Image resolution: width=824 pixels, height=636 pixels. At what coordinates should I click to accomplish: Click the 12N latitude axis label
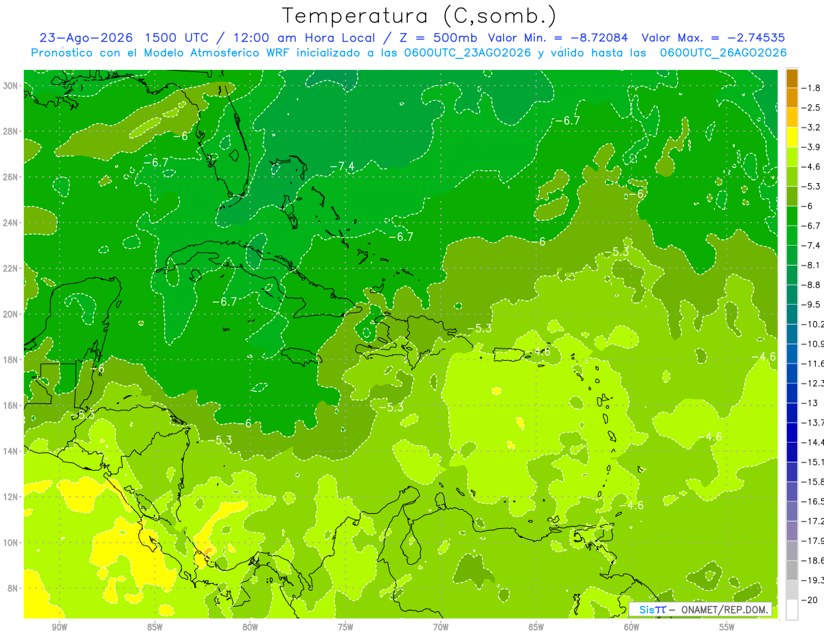(11, 496)
